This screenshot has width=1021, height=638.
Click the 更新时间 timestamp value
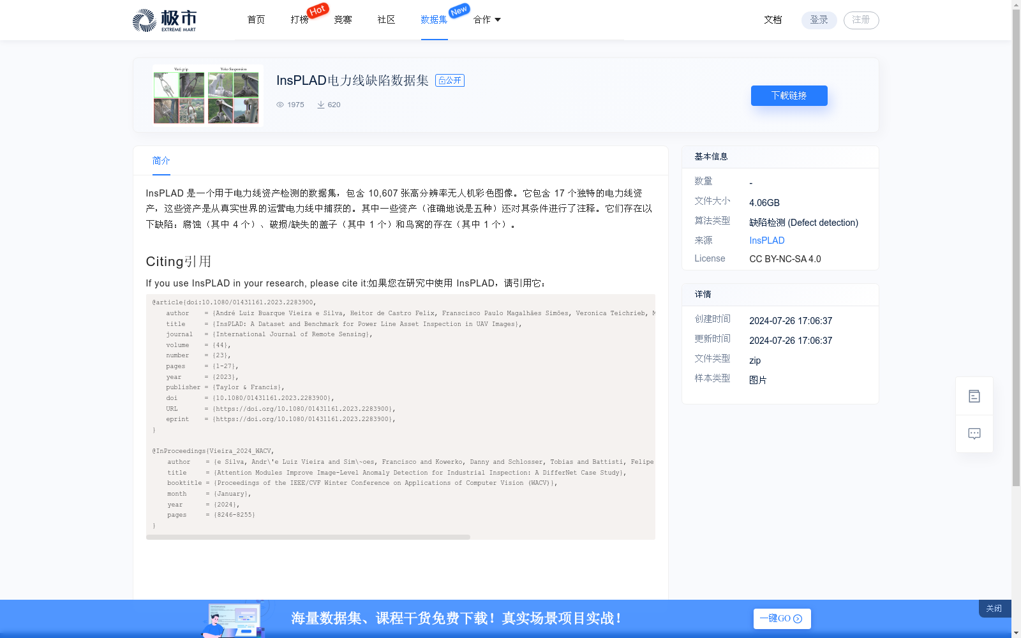tap(791, 341)
